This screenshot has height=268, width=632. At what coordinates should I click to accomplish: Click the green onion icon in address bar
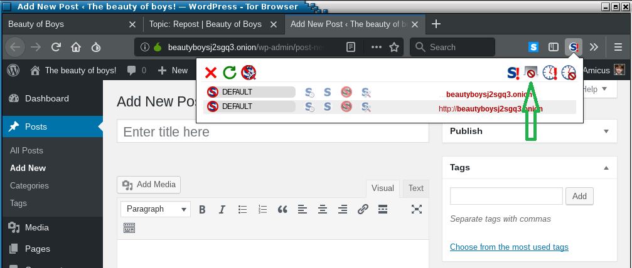point(157,47)
